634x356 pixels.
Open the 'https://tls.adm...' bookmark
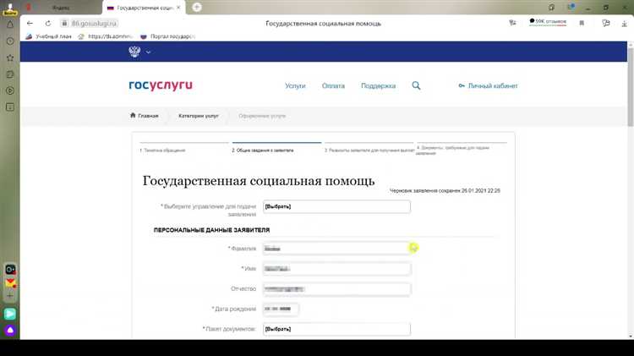(106, 36)
